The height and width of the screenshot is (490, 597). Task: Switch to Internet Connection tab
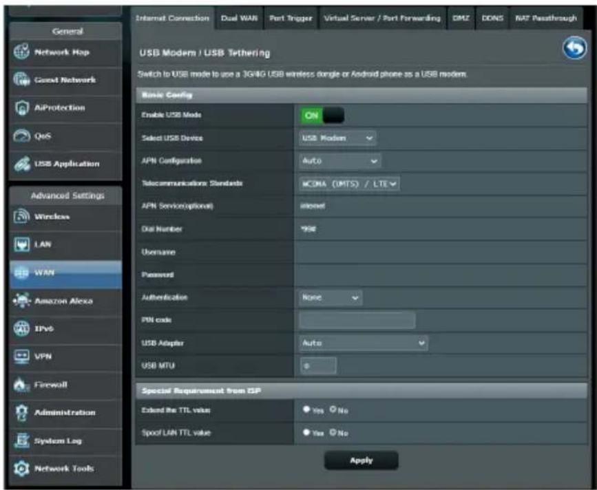point(173,18)
